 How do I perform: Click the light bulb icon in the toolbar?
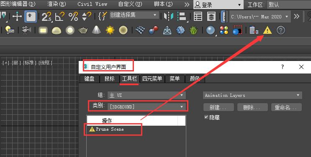(x=9, y=30)
